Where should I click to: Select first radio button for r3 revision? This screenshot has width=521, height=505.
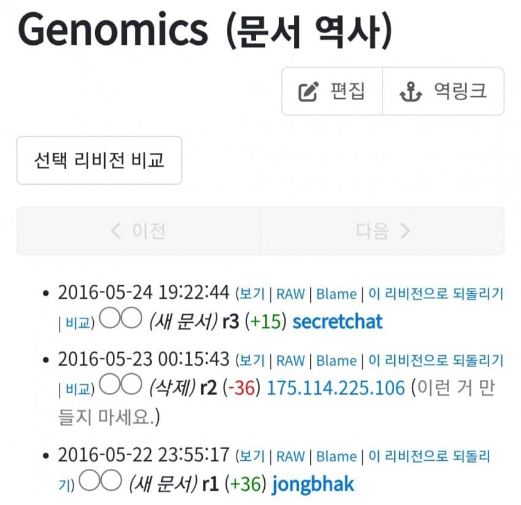coord(110,317)
